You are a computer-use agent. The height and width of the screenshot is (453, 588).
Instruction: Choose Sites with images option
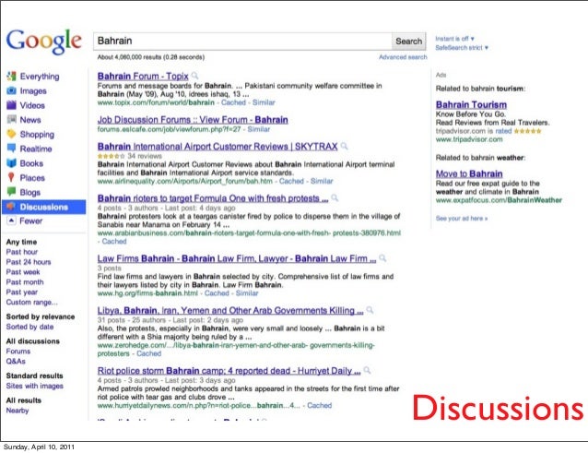tap(34, 386)
